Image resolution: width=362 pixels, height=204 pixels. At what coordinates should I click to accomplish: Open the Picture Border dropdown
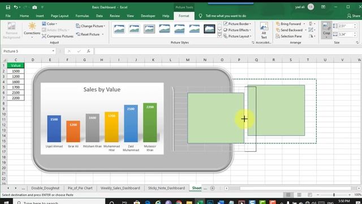click(237, 24)
